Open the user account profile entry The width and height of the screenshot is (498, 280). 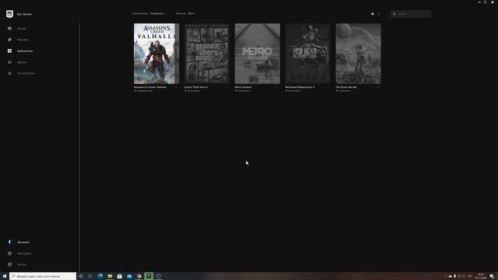(17, 264)
